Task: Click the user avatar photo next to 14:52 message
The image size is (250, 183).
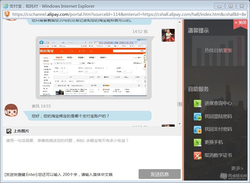Action: pyautogui.click(x=168, y=35)
